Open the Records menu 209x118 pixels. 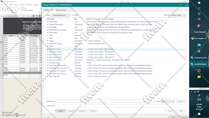(29, 5)
